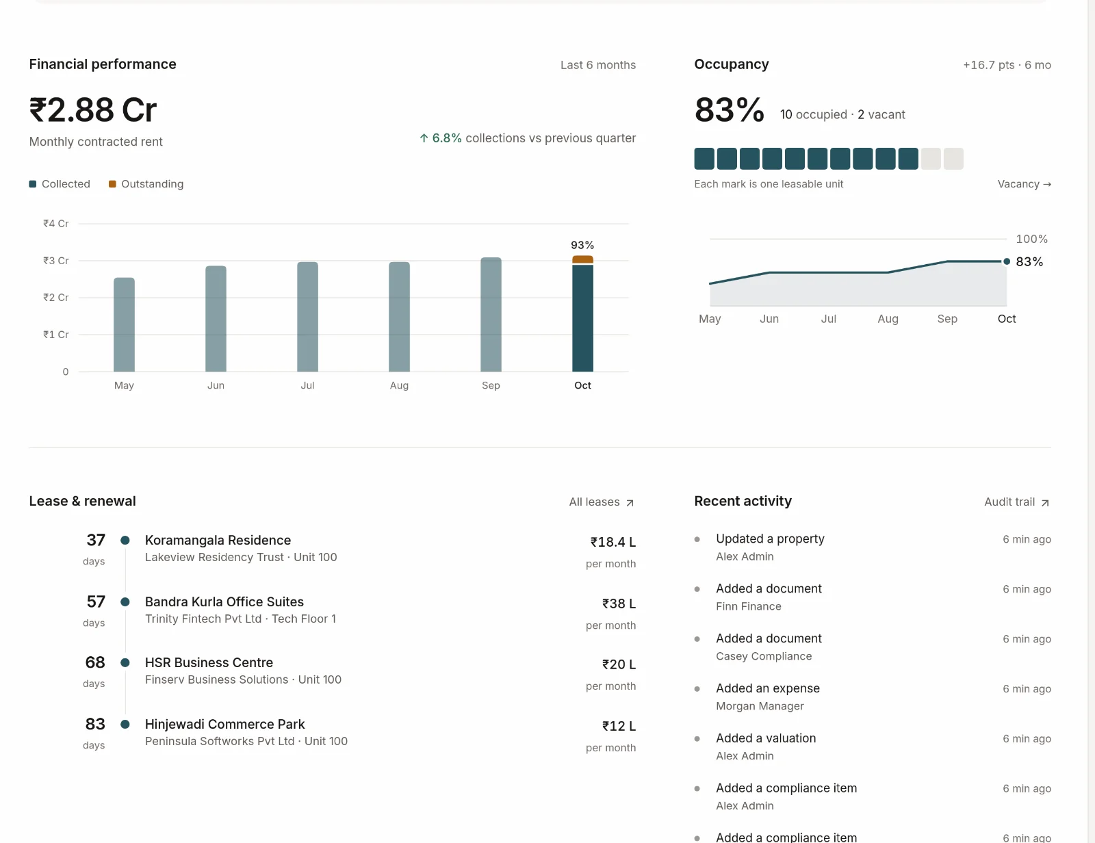1095x843 pixels.
Task: Click the timeline dot for Hinjewadi Commerce Park
Action: pyautogui.click(x=125, y=725)
